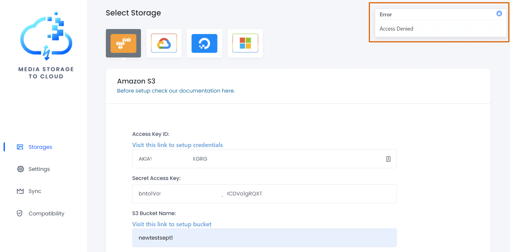Click the autofill icon in Access Key field
Screen dimensions: 510x252
(388, 159)
